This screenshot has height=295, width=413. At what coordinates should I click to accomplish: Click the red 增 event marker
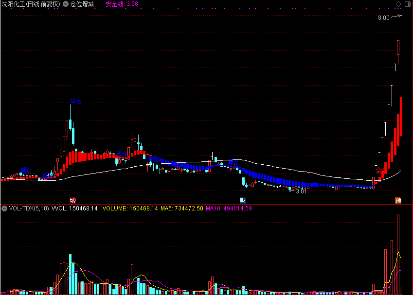72,201
